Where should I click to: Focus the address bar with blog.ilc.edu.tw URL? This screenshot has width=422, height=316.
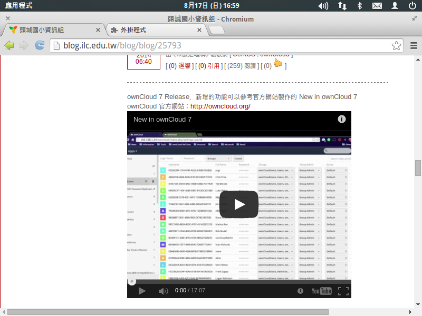click(x=226, y=45)
